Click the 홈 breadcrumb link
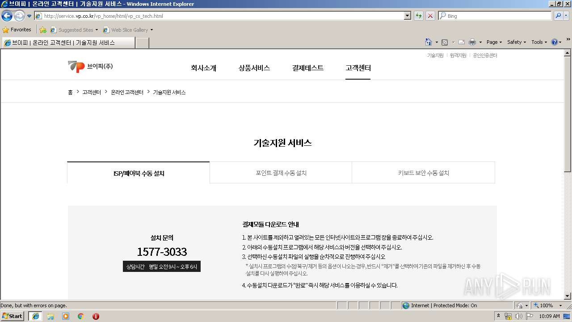 point(70,92)
